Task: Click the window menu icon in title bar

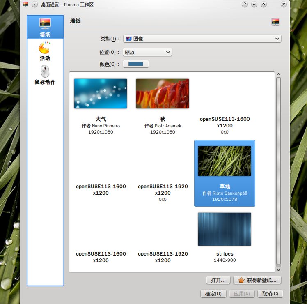Action: tap(25, 4)
